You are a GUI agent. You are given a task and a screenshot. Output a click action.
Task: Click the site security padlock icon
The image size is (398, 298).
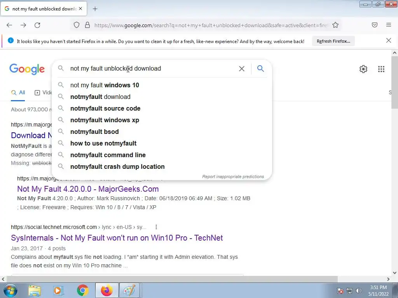87,25
